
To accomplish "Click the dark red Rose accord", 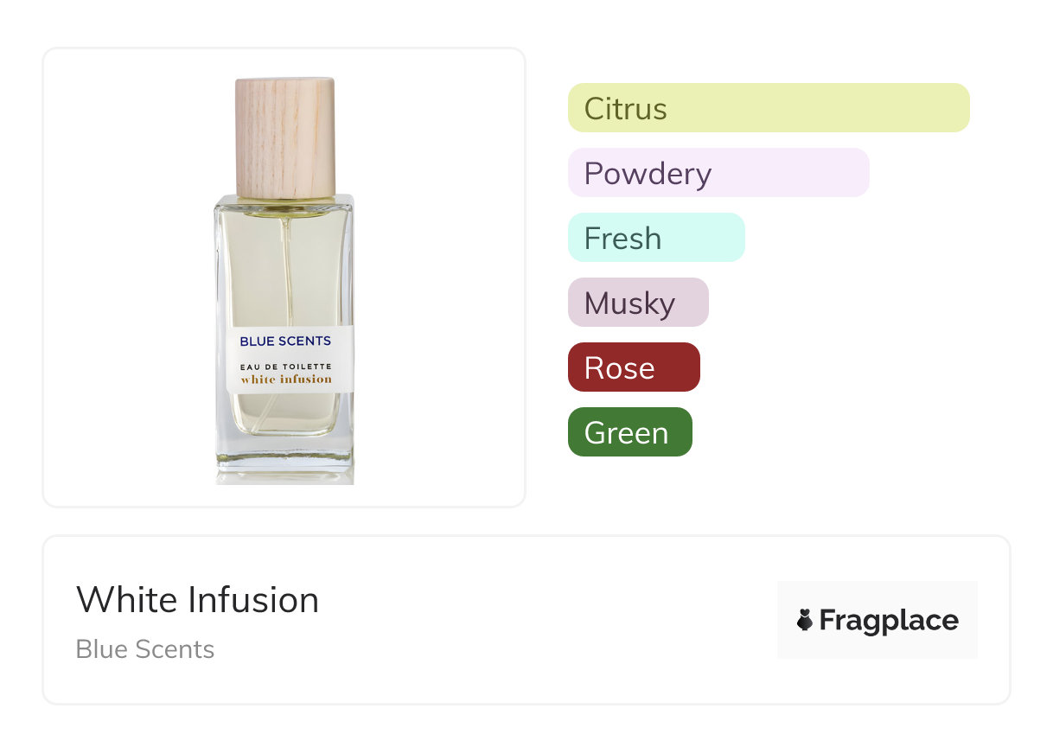I will click(633, 367).
